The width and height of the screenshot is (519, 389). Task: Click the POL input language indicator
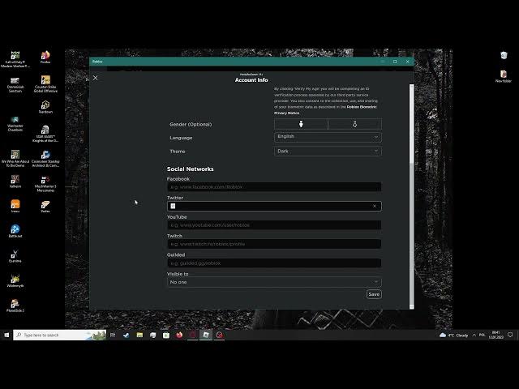[483, 335]
